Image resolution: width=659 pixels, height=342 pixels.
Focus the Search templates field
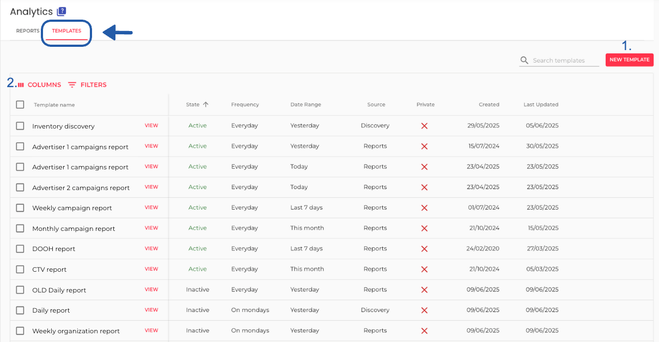pos(564,60)
